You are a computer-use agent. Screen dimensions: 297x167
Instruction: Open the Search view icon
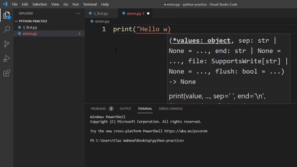[6, 30]
